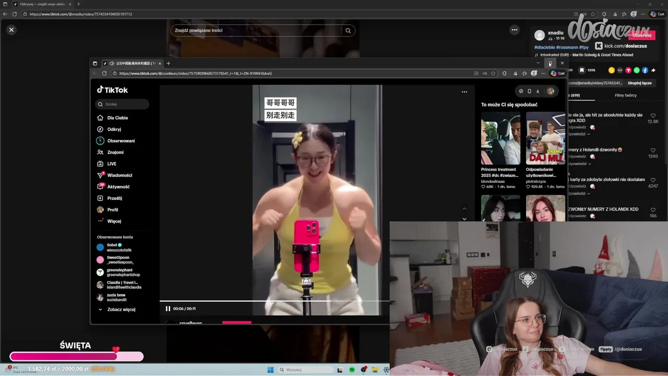Viewport: 668px width, 376px height.
Task: Open the Odkryj compass icon
Action: [100, 130]
